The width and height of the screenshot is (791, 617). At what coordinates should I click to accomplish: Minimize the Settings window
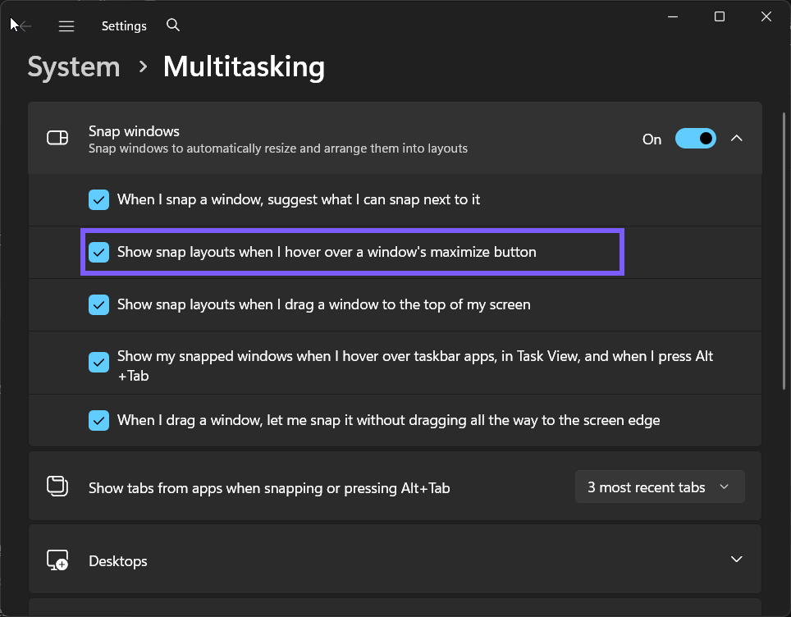(673, 16)
